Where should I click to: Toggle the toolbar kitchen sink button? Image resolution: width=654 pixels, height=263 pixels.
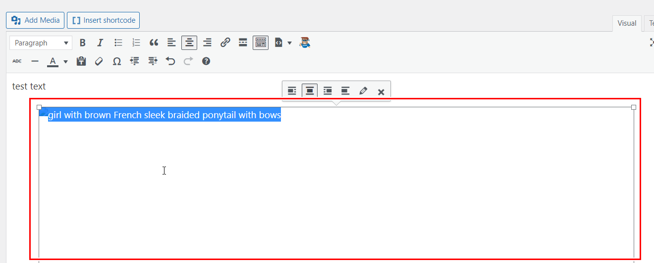(x=261, y=43)
